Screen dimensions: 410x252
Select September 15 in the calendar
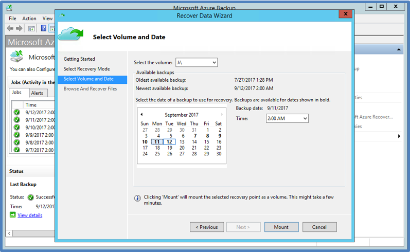click(207, 141)
